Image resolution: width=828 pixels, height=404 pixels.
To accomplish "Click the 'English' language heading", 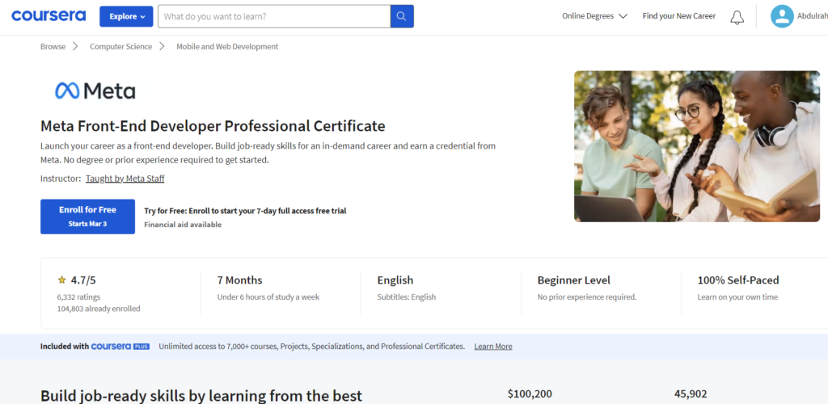I will click(395, 280).
